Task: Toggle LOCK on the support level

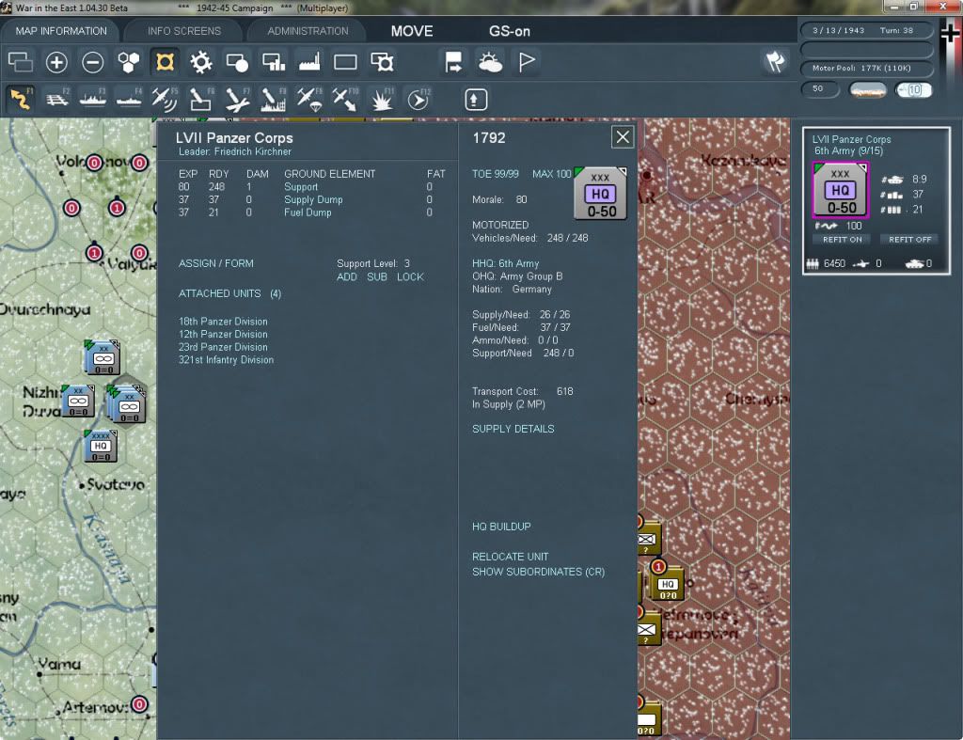Action: (410, 277)
